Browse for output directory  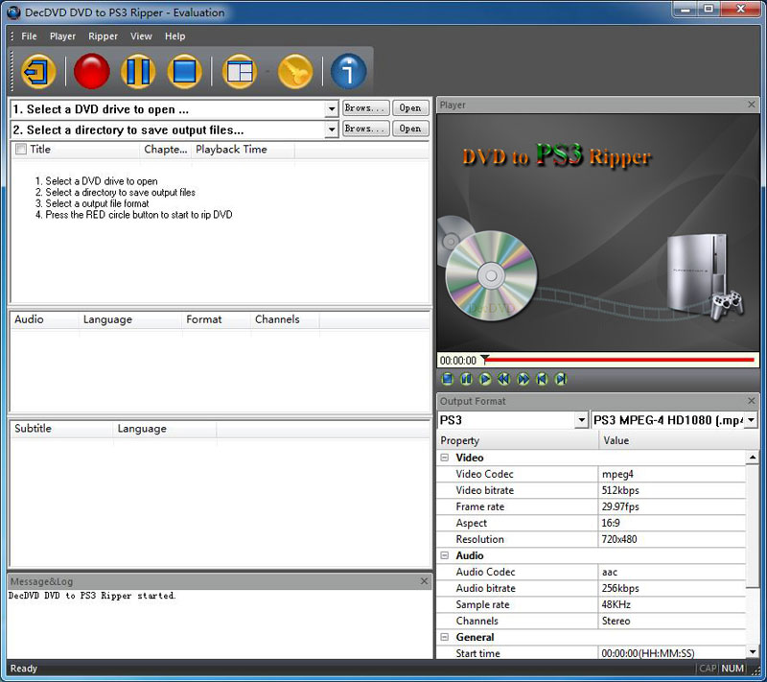pyautogui.click(x=365, y=129)
